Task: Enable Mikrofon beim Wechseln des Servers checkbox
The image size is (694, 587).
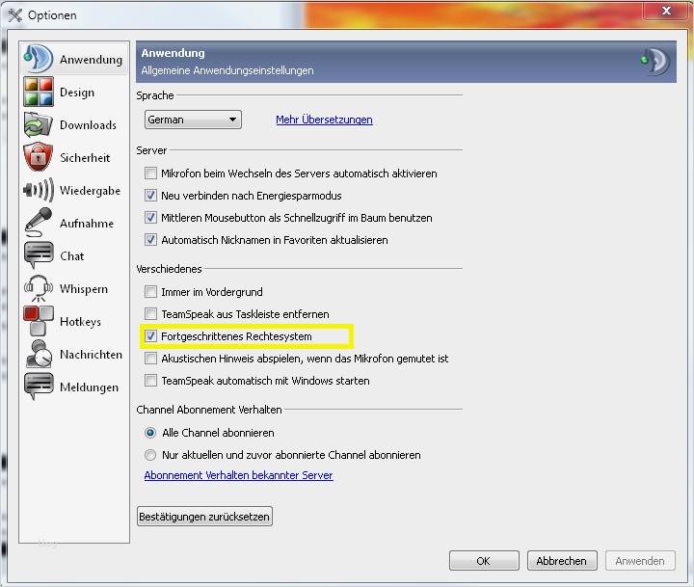Action: click(x=150, y=173)
